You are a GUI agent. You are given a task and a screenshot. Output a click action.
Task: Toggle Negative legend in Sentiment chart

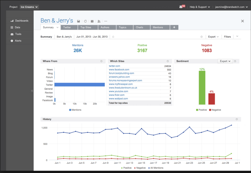pos(215,110)
